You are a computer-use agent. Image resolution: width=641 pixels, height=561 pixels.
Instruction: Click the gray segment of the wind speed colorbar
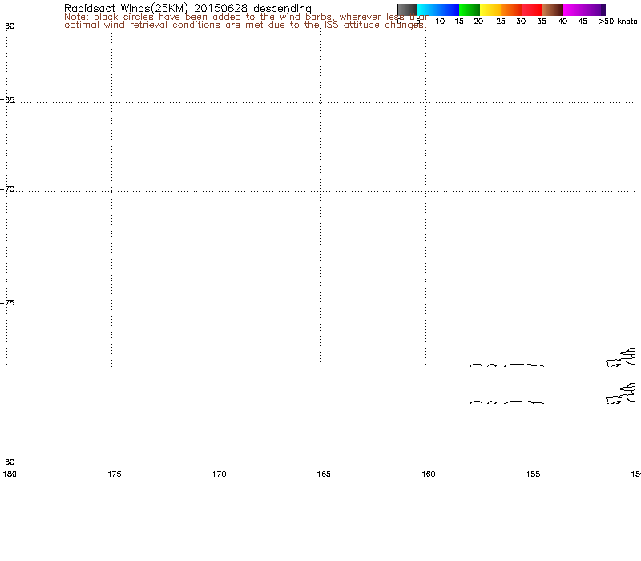[407, 10]
